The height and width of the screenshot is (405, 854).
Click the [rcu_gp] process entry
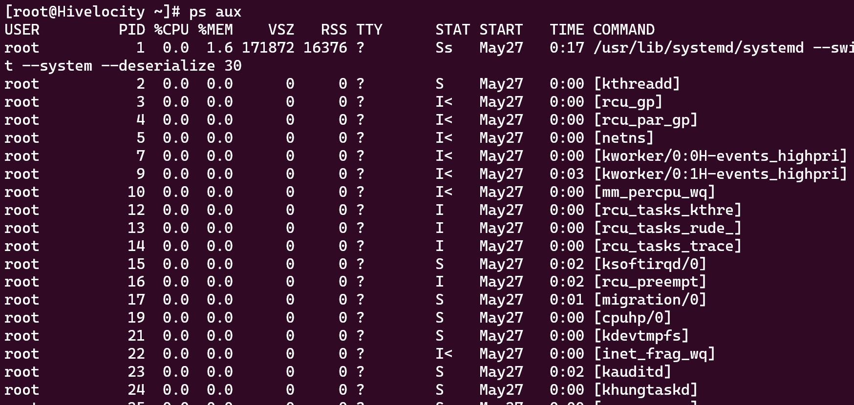pyautogui.click(x=628, y=102)
